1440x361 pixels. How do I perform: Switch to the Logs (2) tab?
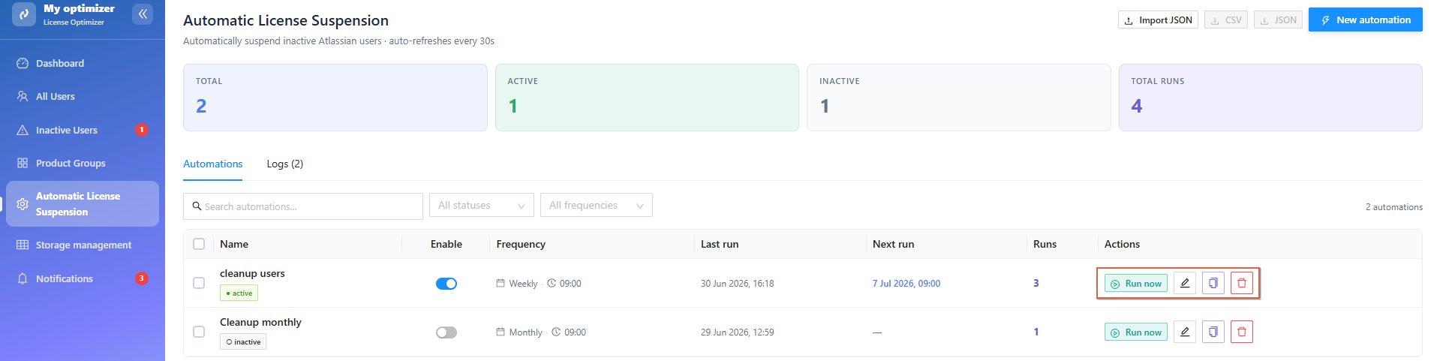(x=285, y=164)
